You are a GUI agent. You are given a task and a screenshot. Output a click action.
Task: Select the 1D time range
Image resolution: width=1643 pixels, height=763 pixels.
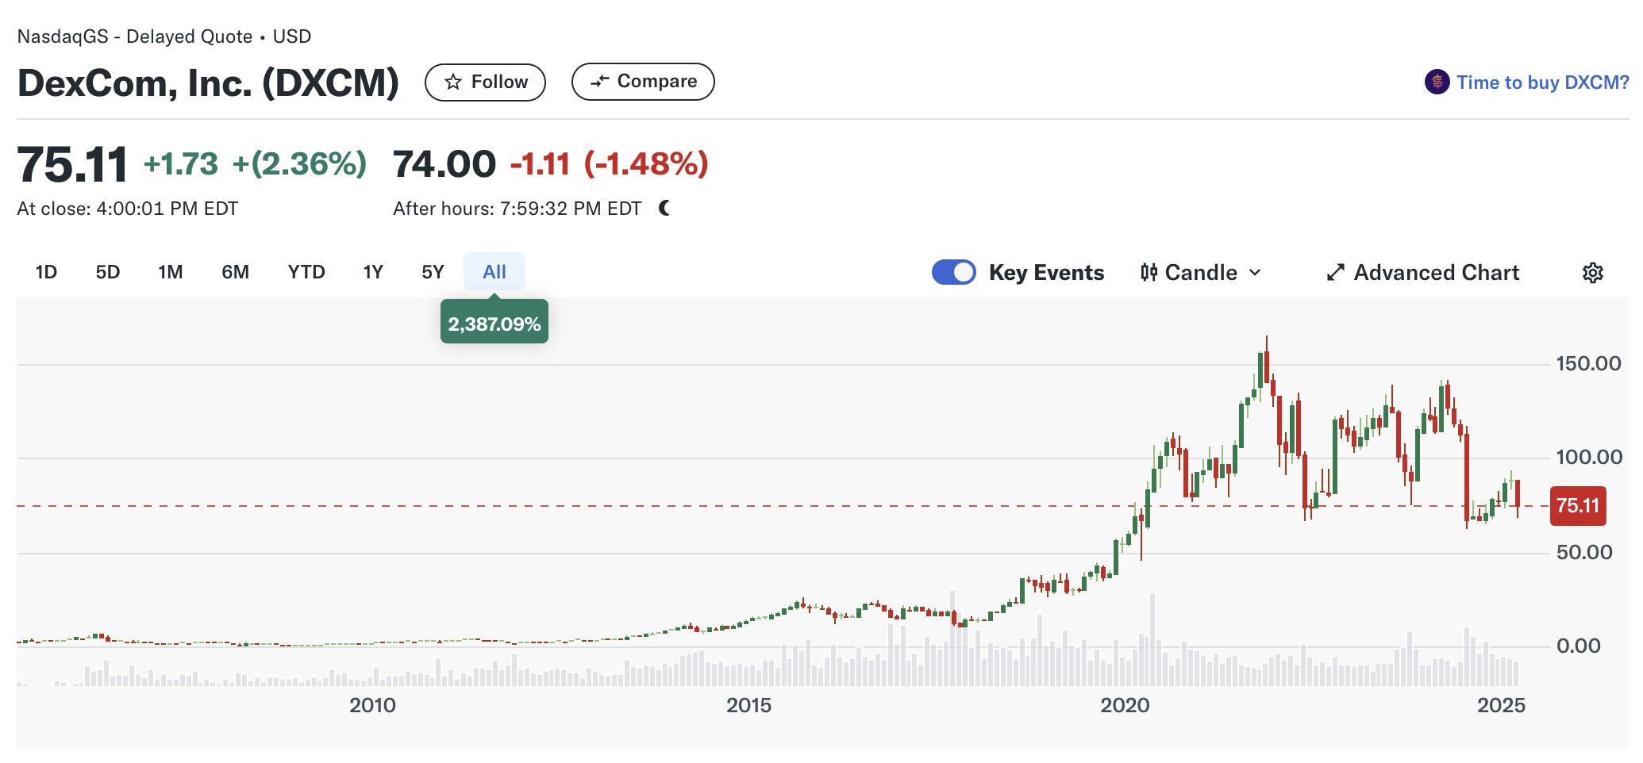click(46, 273)
